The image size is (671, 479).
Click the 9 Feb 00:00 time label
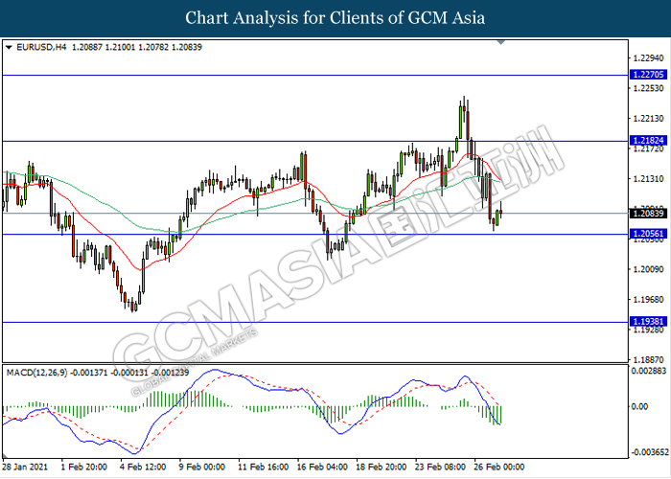click(201, 467)
